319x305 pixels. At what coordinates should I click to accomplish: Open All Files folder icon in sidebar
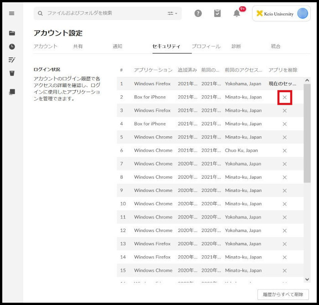12,33
